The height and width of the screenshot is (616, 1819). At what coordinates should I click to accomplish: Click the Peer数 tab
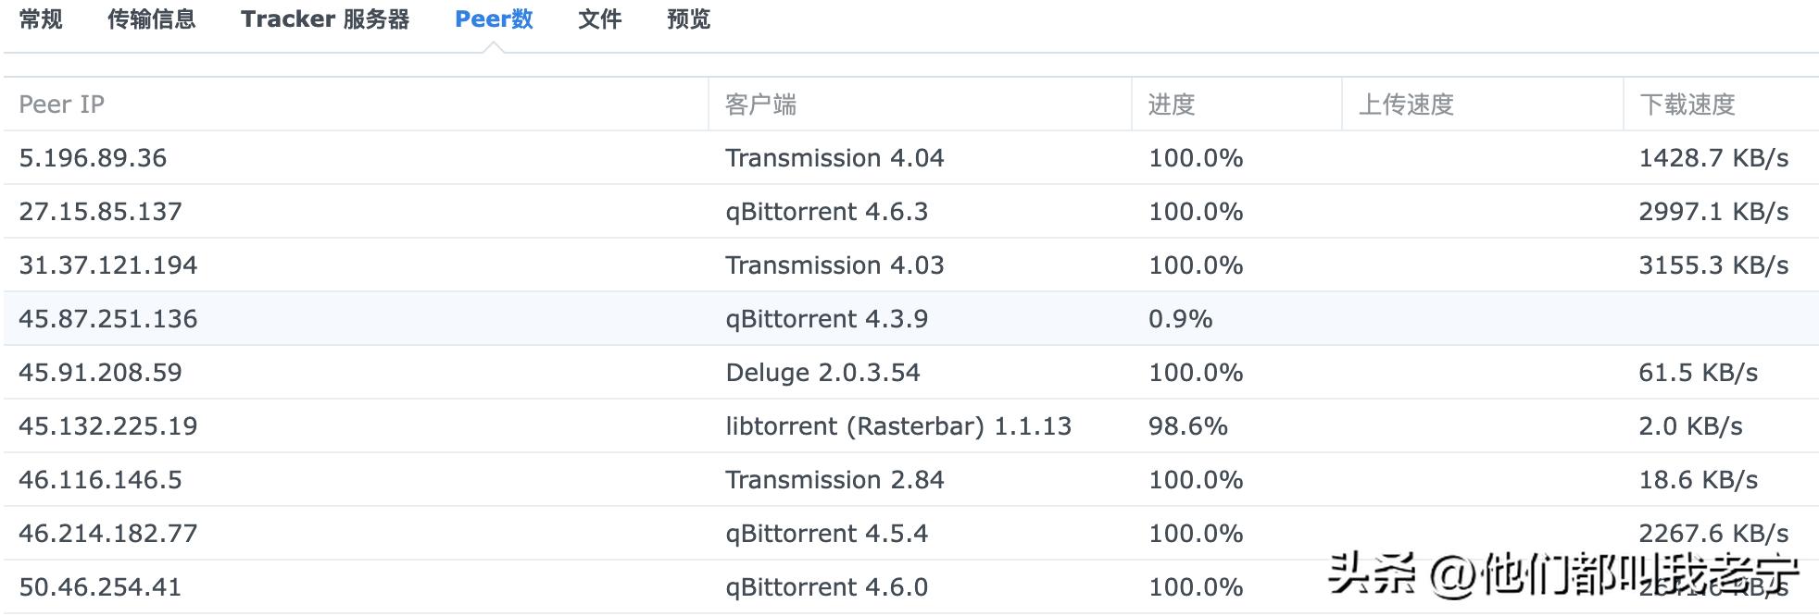494,19
